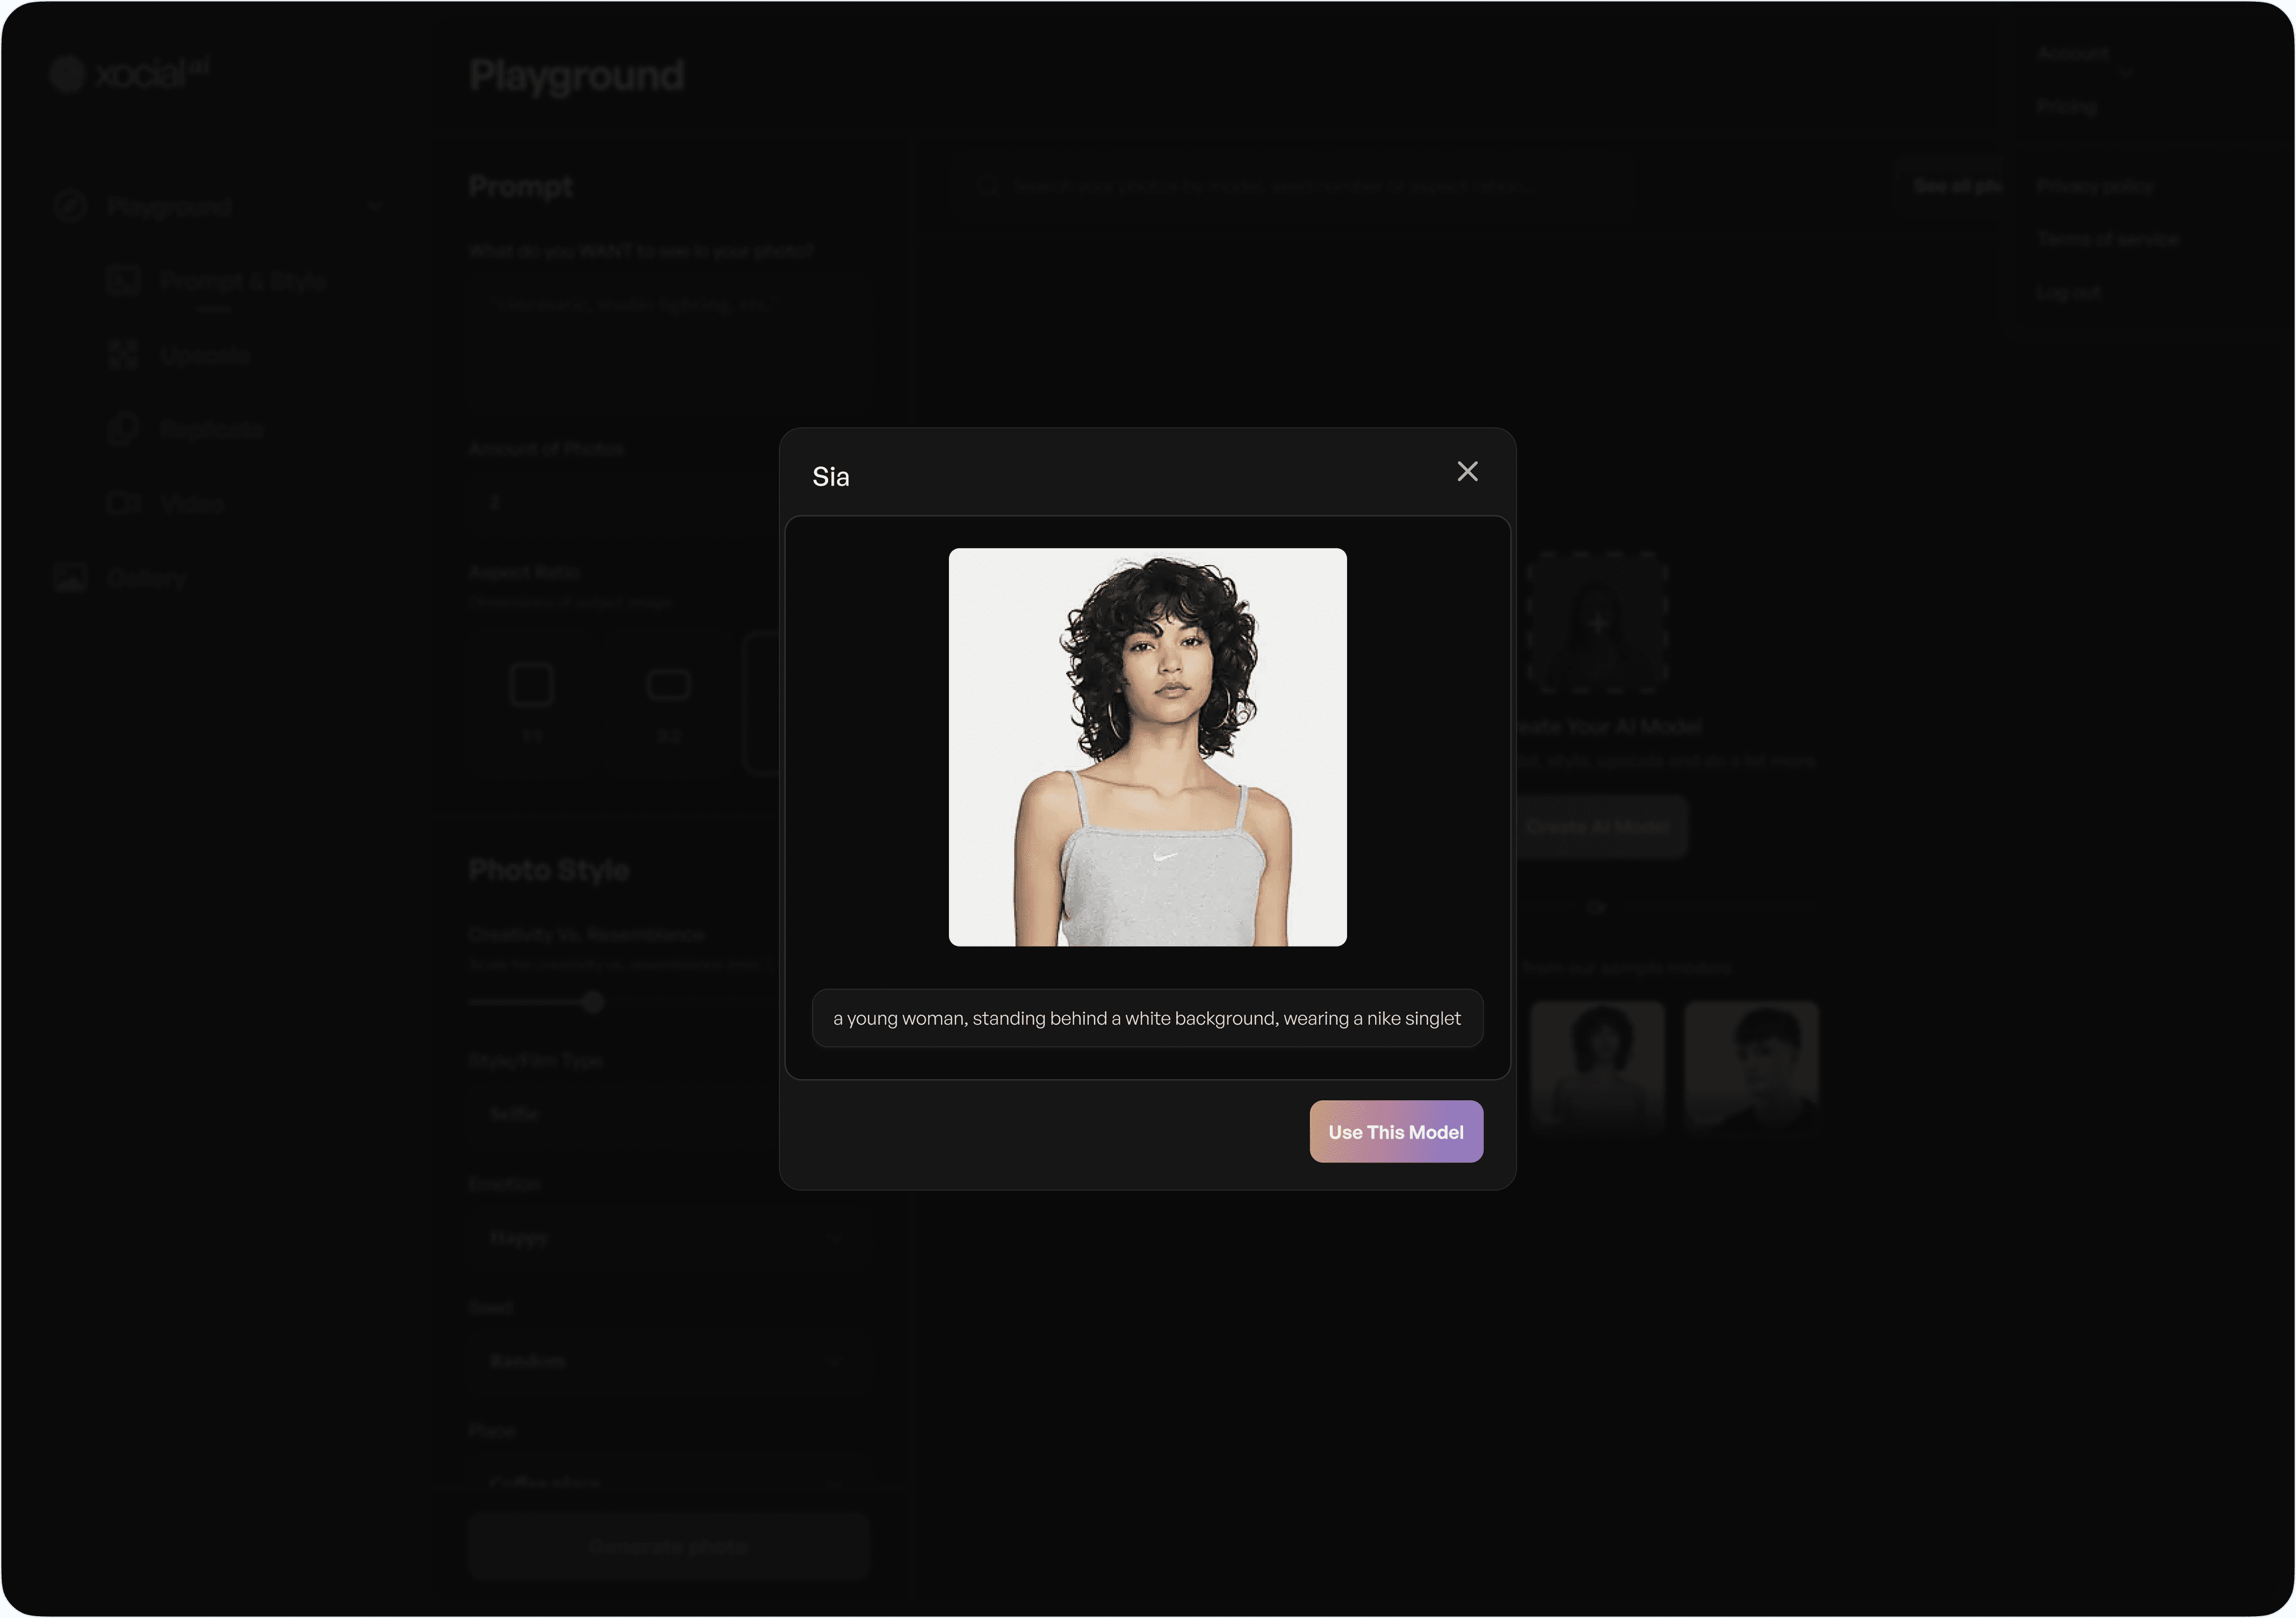Click Log out in account menu
Image resolution: width=2296 pixels, height=1618 pixels.
pyautogui.click(x=2068, y=292)
